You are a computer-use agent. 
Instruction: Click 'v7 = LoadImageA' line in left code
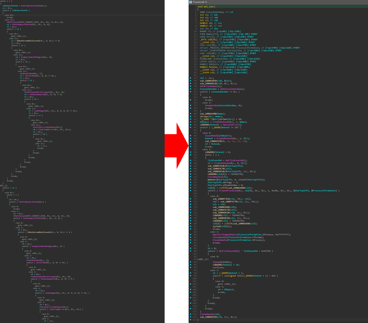(x=53, y=111)
